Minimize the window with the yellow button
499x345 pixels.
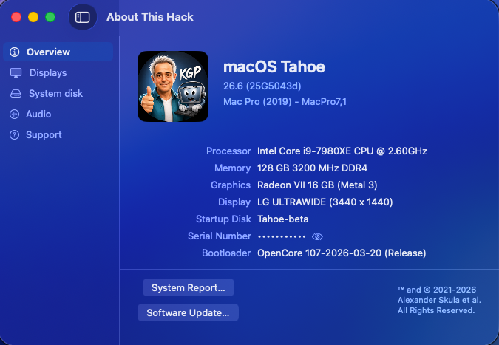(33, 17)
